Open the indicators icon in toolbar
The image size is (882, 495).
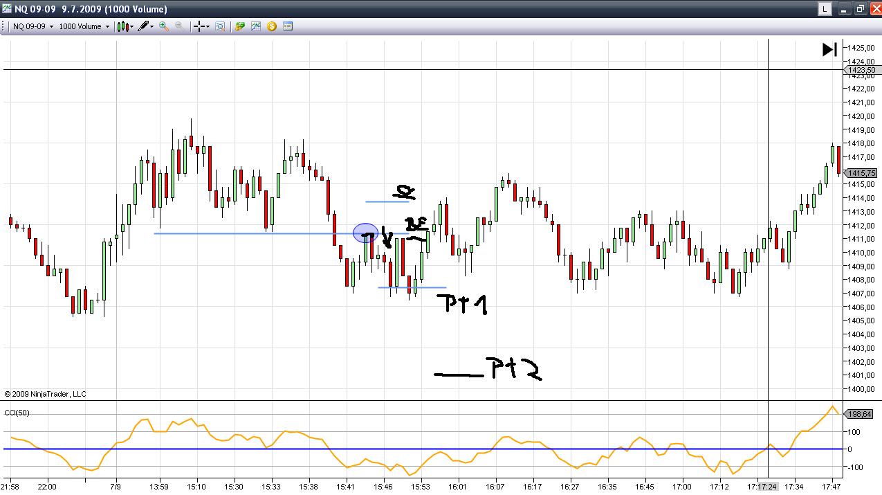point(256,26)
